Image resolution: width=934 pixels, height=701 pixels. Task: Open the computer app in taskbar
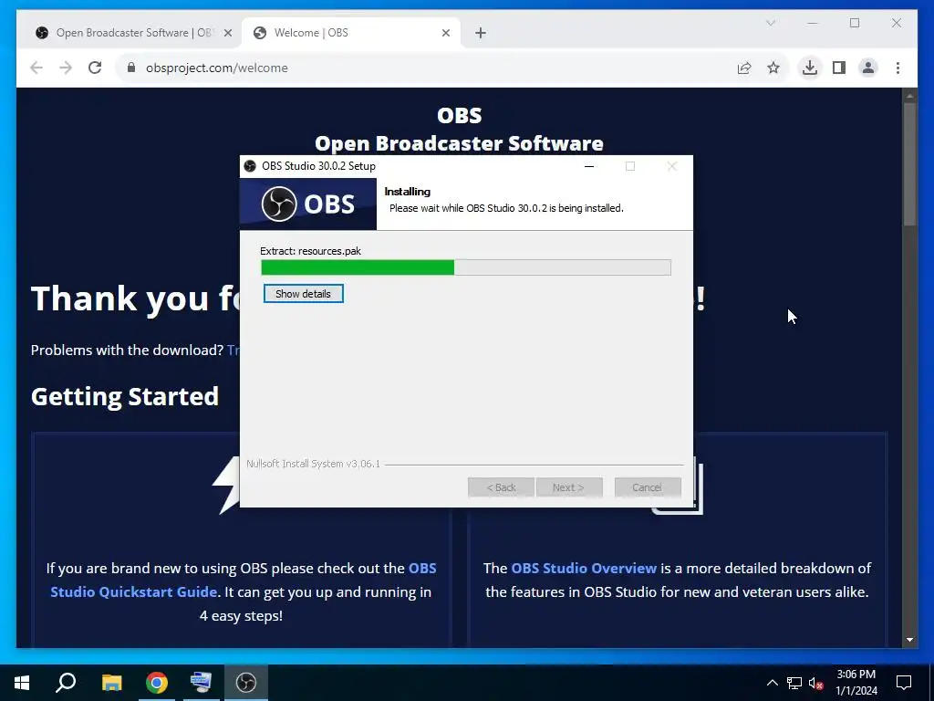(x=202, y=683)
